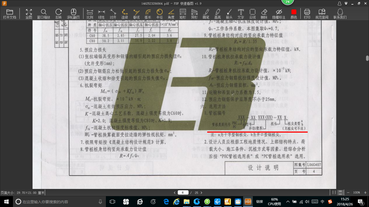Viewport: 369px width, 207px height.
Task: Click 联系我们 contact us
Action: [x=340, y=14]
